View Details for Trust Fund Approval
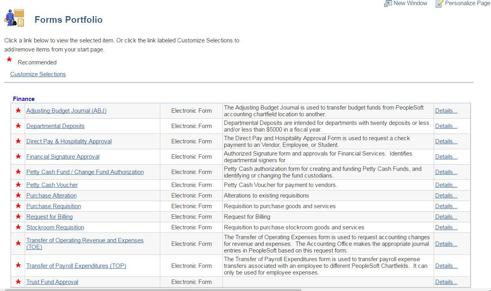The width and height of the screenshot is (491, 291). (x=446, y=282)
